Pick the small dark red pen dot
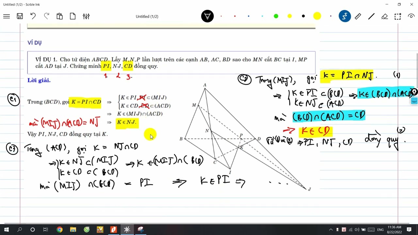418x235 pixels. point(221,16)
